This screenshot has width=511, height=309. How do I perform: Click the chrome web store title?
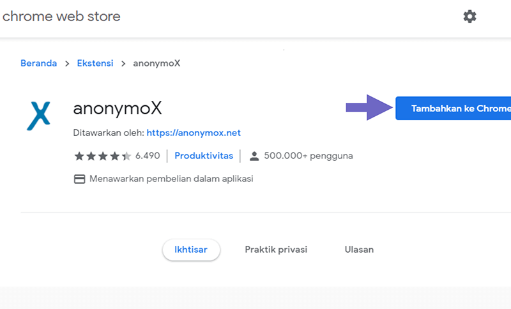coord(61,17)
